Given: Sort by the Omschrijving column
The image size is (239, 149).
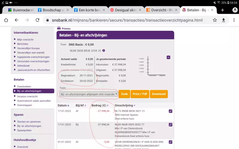Looking at the screenshot, I should [134, 105].
